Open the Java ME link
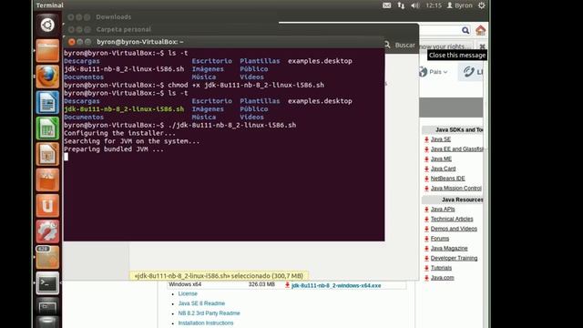Image resolution: width=583 pixels, height=328 pixels. pyautogui.click(x=441, y=159)
